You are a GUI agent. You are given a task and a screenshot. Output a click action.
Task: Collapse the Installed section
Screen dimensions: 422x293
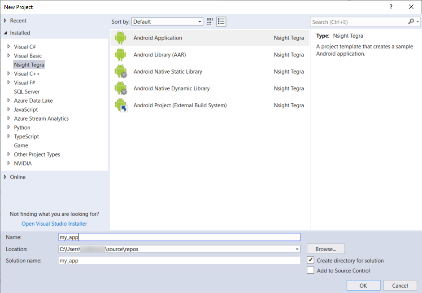[x=5, y=33]
